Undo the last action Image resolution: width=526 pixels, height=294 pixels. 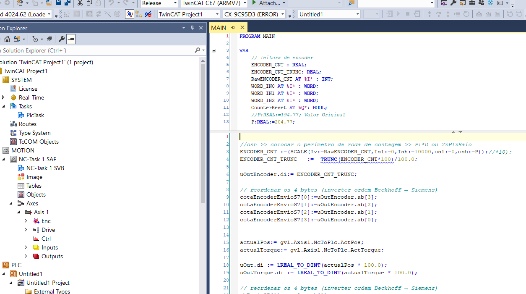click(x=111, y=3)
